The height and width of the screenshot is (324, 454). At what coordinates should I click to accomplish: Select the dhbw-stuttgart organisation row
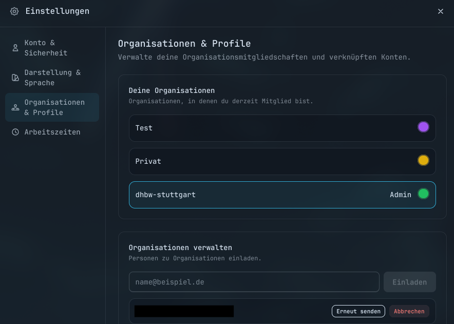(282, 195)
